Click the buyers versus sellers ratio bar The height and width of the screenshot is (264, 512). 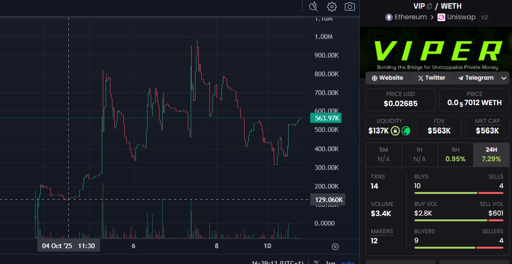459,248
